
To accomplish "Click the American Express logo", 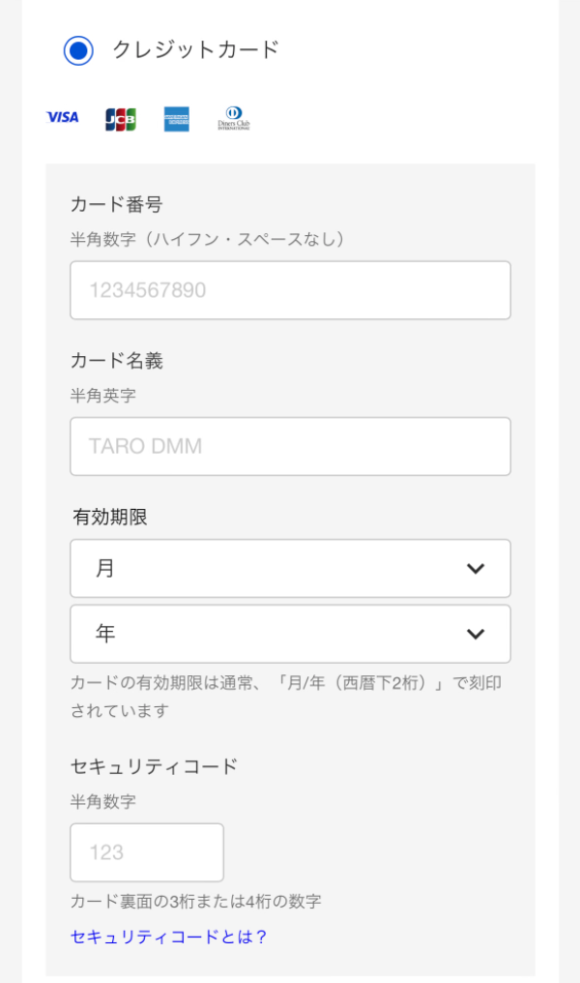I will click(x=177, y=119).
